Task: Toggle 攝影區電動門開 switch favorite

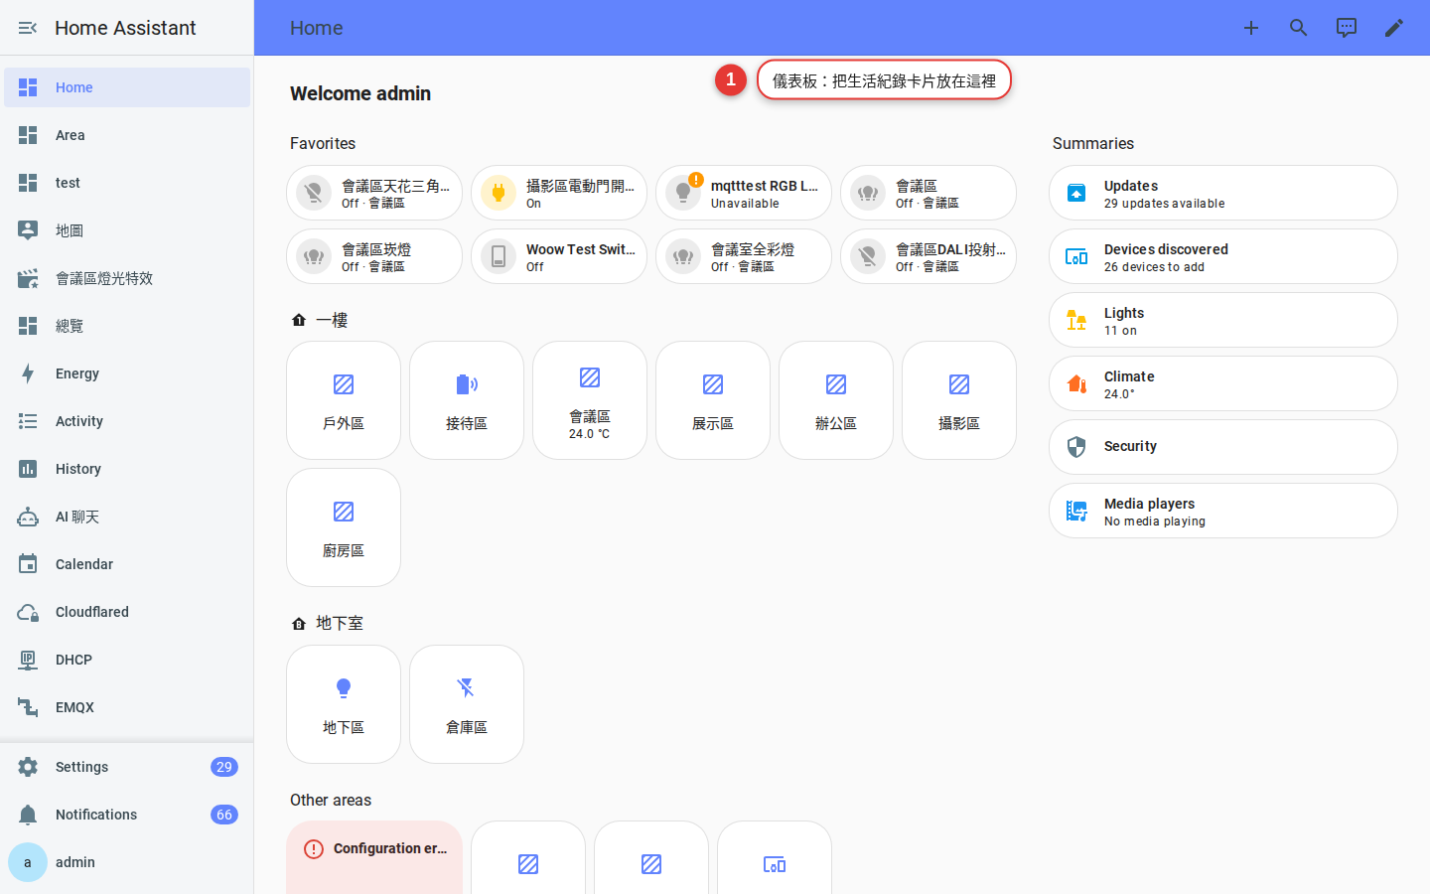Action: tap(499, 193)
